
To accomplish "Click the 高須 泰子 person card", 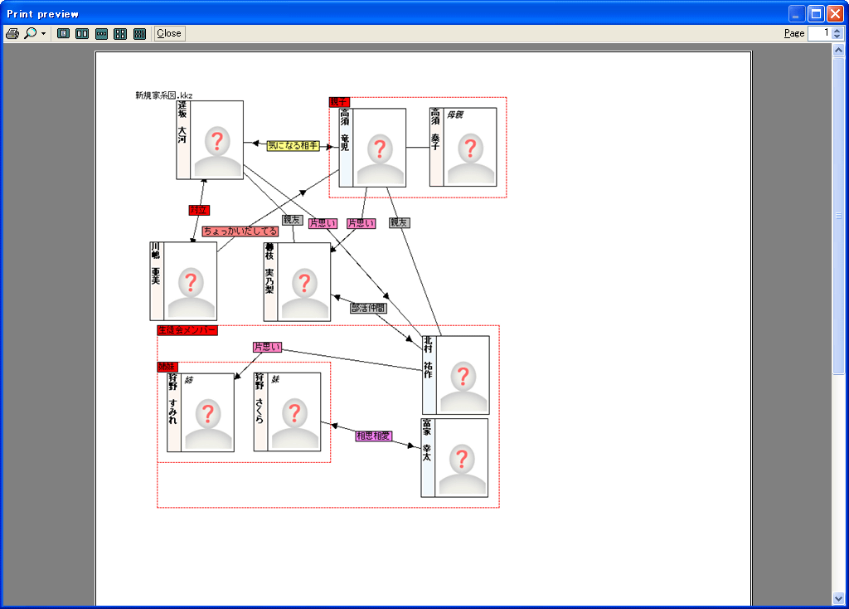I will 463,147.
